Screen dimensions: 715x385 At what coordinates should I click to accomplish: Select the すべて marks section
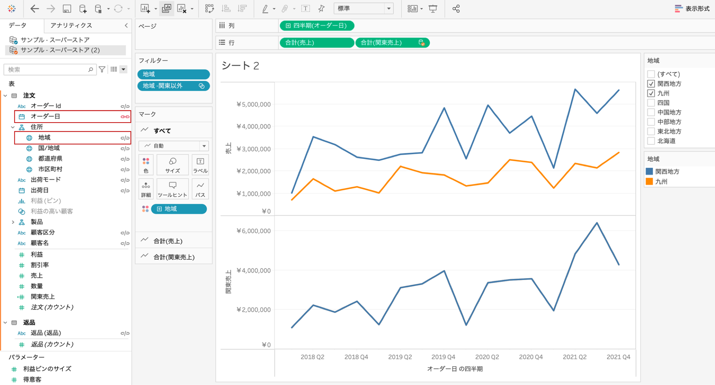pos(173,130)
